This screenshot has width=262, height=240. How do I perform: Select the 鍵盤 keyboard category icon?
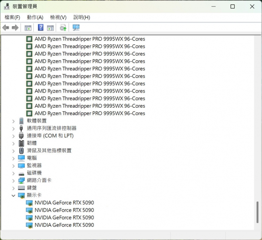(21, 188)
